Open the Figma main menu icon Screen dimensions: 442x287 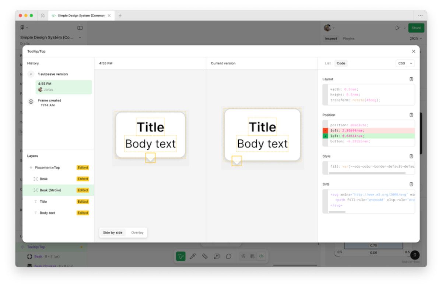tap(22, 28)
